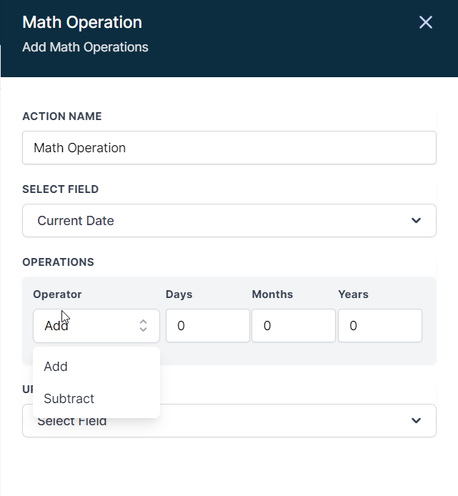The width and height of the screenshot is (458, 496).
Task: Click the Add Math Operations subtitle
Action: (x=85, y=47)
